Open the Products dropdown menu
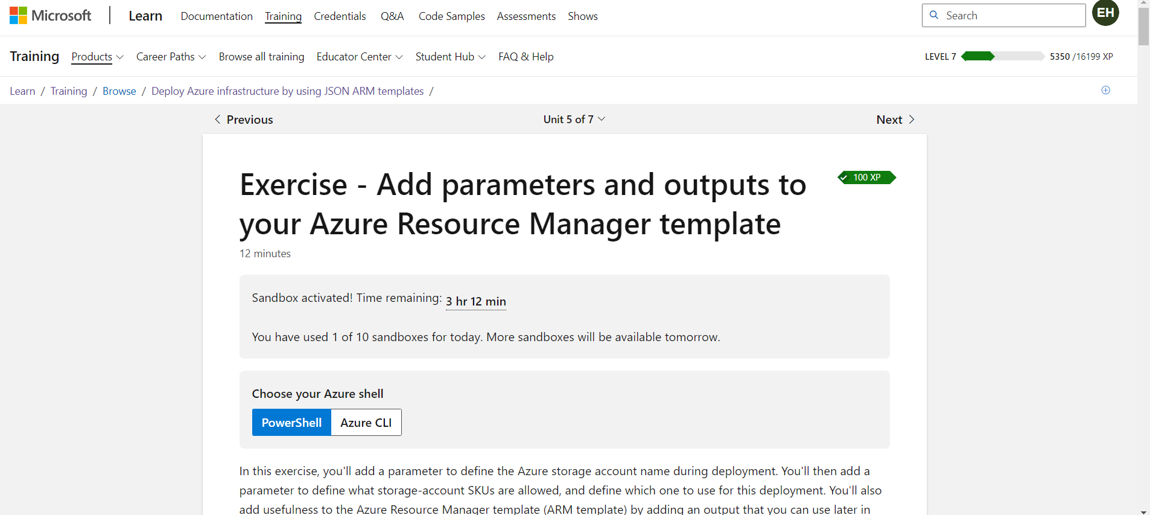The image size is (1150, 515). pyautogui.click(x=97, y=57)
